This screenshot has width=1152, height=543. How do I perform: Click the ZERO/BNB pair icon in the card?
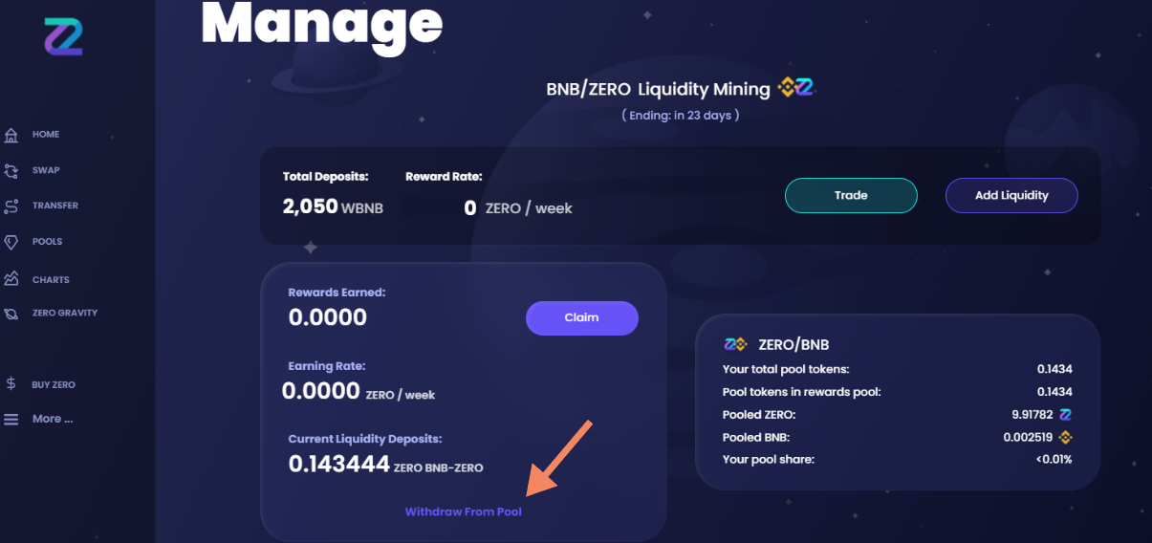735,344
